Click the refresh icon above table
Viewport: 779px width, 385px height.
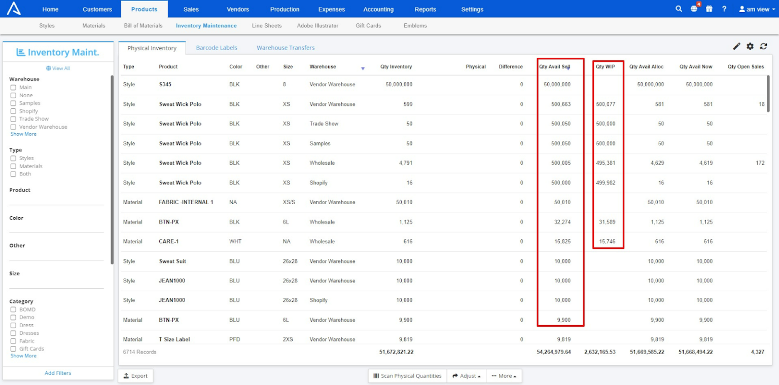click(763, 47)
